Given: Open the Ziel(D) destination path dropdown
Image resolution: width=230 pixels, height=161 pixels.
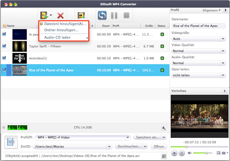Looking at the screenshot, I should 72,146.
